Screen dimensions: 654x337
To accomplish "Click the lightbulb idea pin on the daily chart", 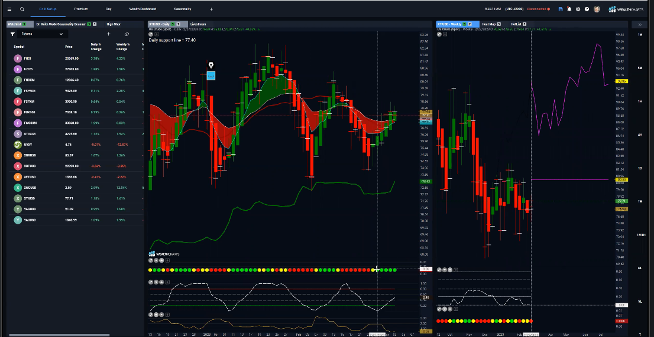I will (211, 66).
